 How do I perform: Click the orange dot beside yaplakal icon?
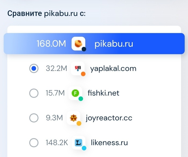83,74
